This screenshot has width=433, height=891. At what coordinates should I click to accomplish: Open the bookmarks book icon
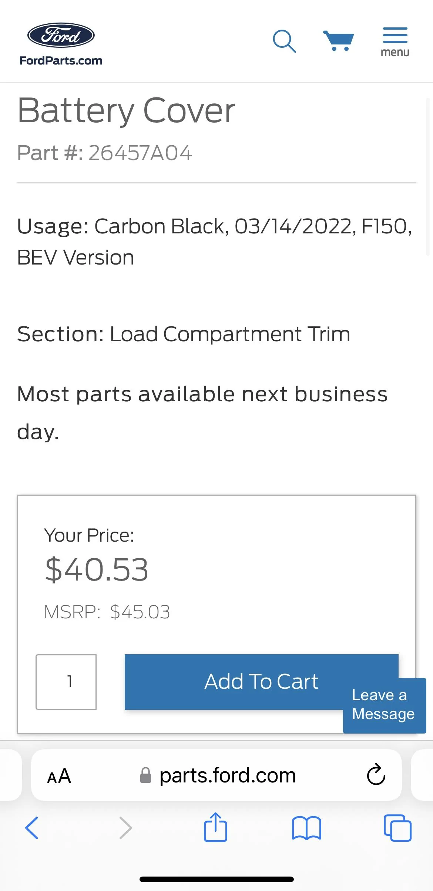click(306, 828)
